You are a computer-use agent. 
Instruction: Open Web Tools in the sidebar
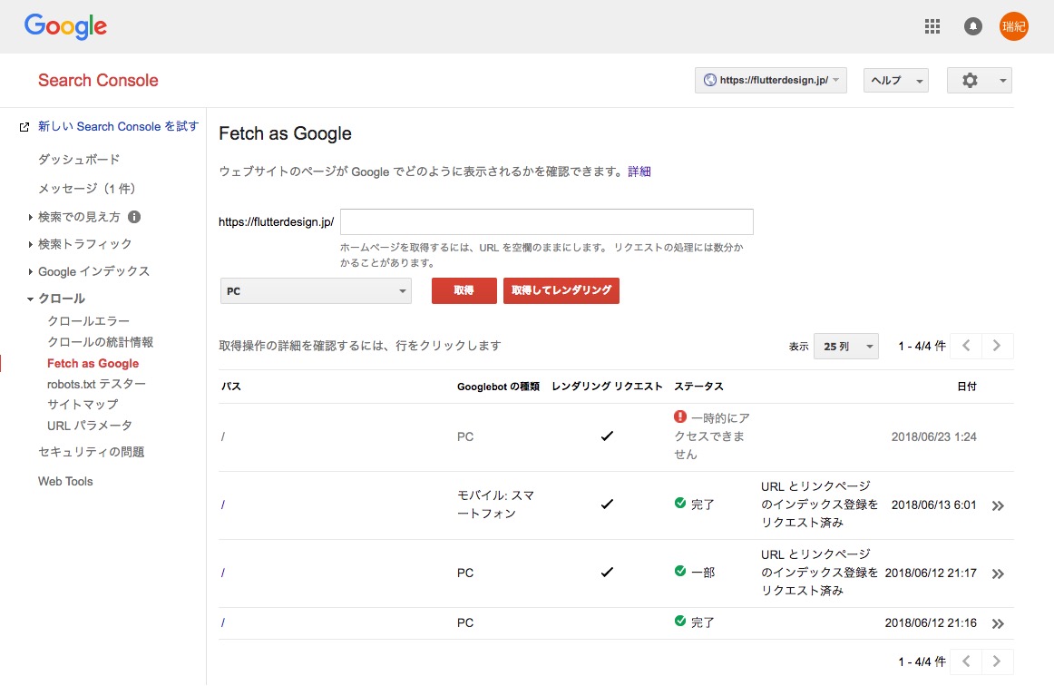tap(65, 481)
